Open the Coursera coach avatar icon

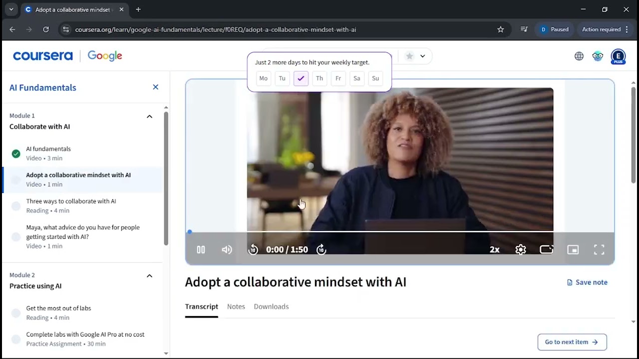pyautogui.click(x=598, y=56)
